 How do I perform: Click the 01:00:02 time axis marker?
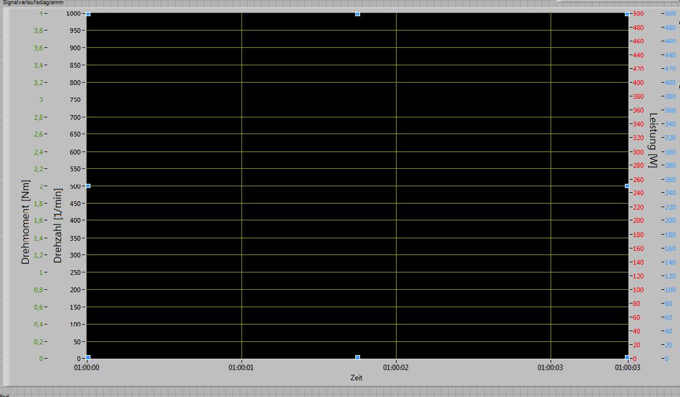click(x=395, y=368)
